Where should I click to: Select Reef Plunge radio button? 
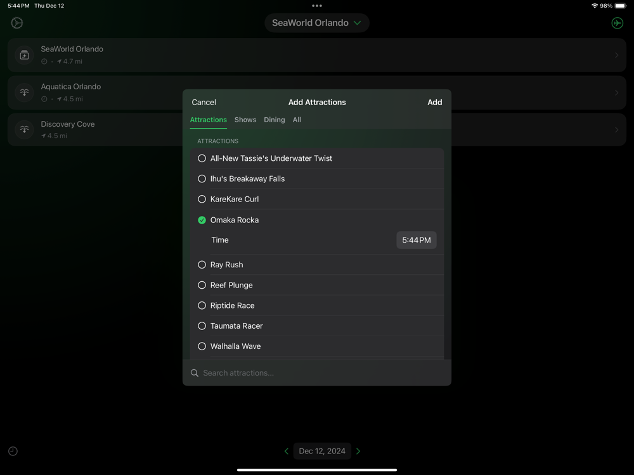[x=202, y=285]
